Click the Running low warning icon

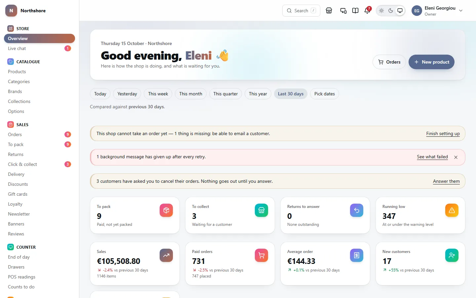pyautogui.click(x=452, y=210)
